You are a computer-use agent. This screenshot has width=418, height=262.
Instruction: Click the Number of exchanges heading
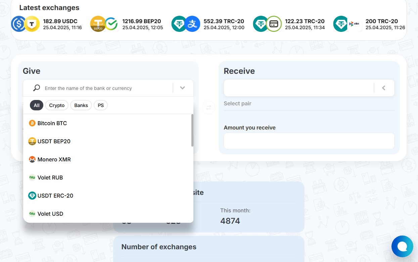tap(159, 247)
